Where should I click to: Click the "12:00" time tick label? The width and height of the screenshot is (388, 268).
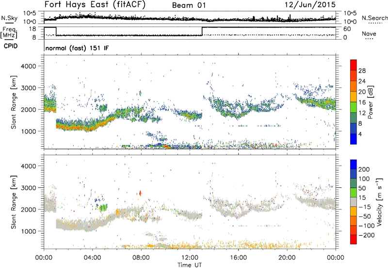click(x=190, y=258)
